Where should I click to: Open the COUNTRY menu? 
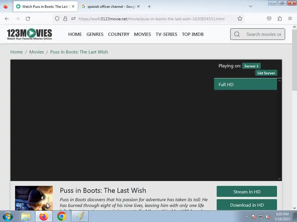tap(119, 34)
